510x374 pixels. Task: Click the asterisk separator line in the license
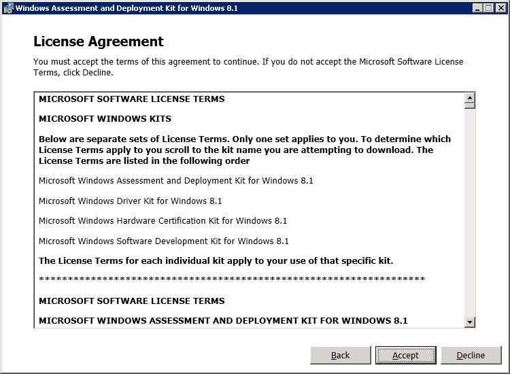pyautogui.click(x=231, y=279)
